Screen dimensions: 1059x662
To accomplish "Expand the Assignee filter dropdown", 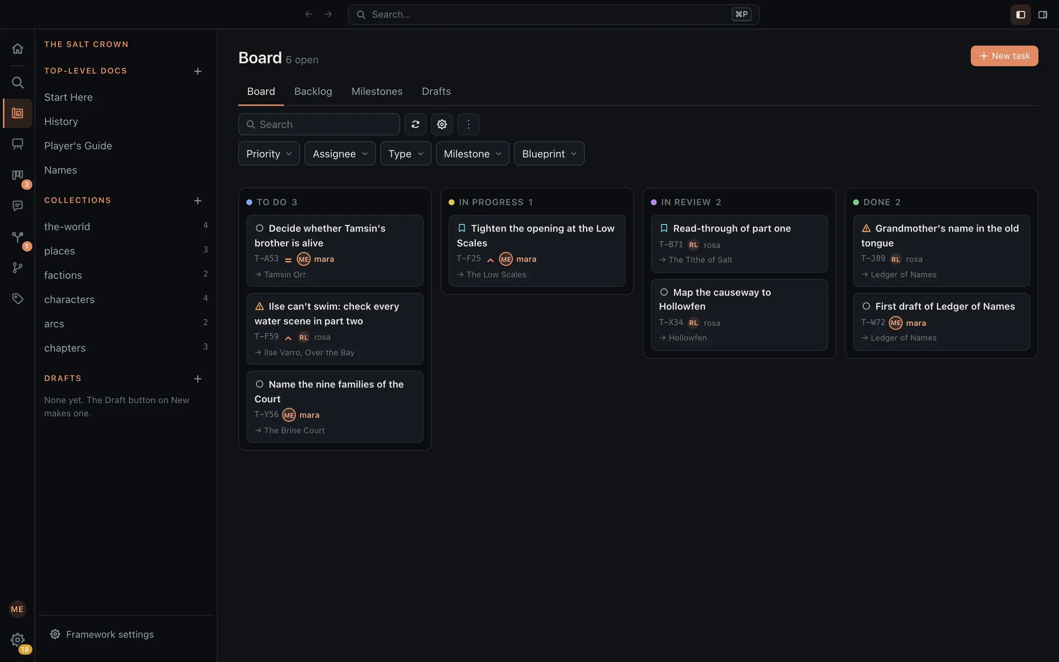I will point(340,154).
